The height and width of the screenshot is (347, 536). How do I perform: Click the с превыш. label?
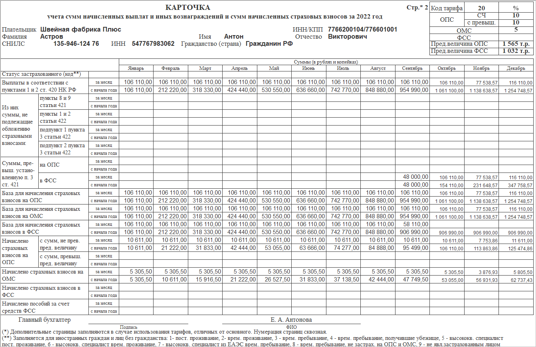click(x=481, y=23)
